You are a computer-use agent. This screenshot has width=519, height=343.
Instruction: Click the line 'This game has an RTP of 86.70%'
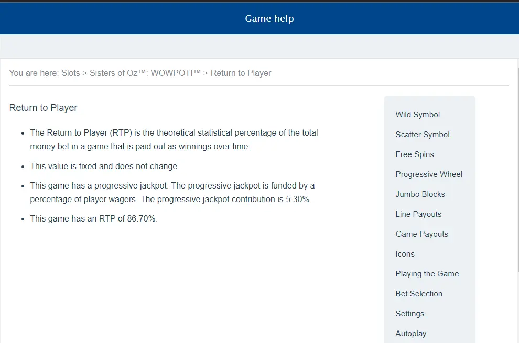coord(94,219)
